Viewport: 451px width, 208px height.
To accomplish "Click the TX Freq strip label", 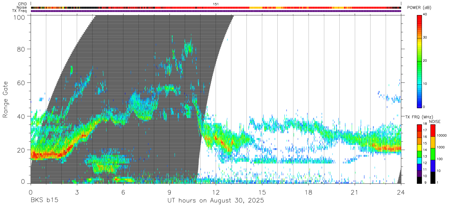I will click(20, 11).
